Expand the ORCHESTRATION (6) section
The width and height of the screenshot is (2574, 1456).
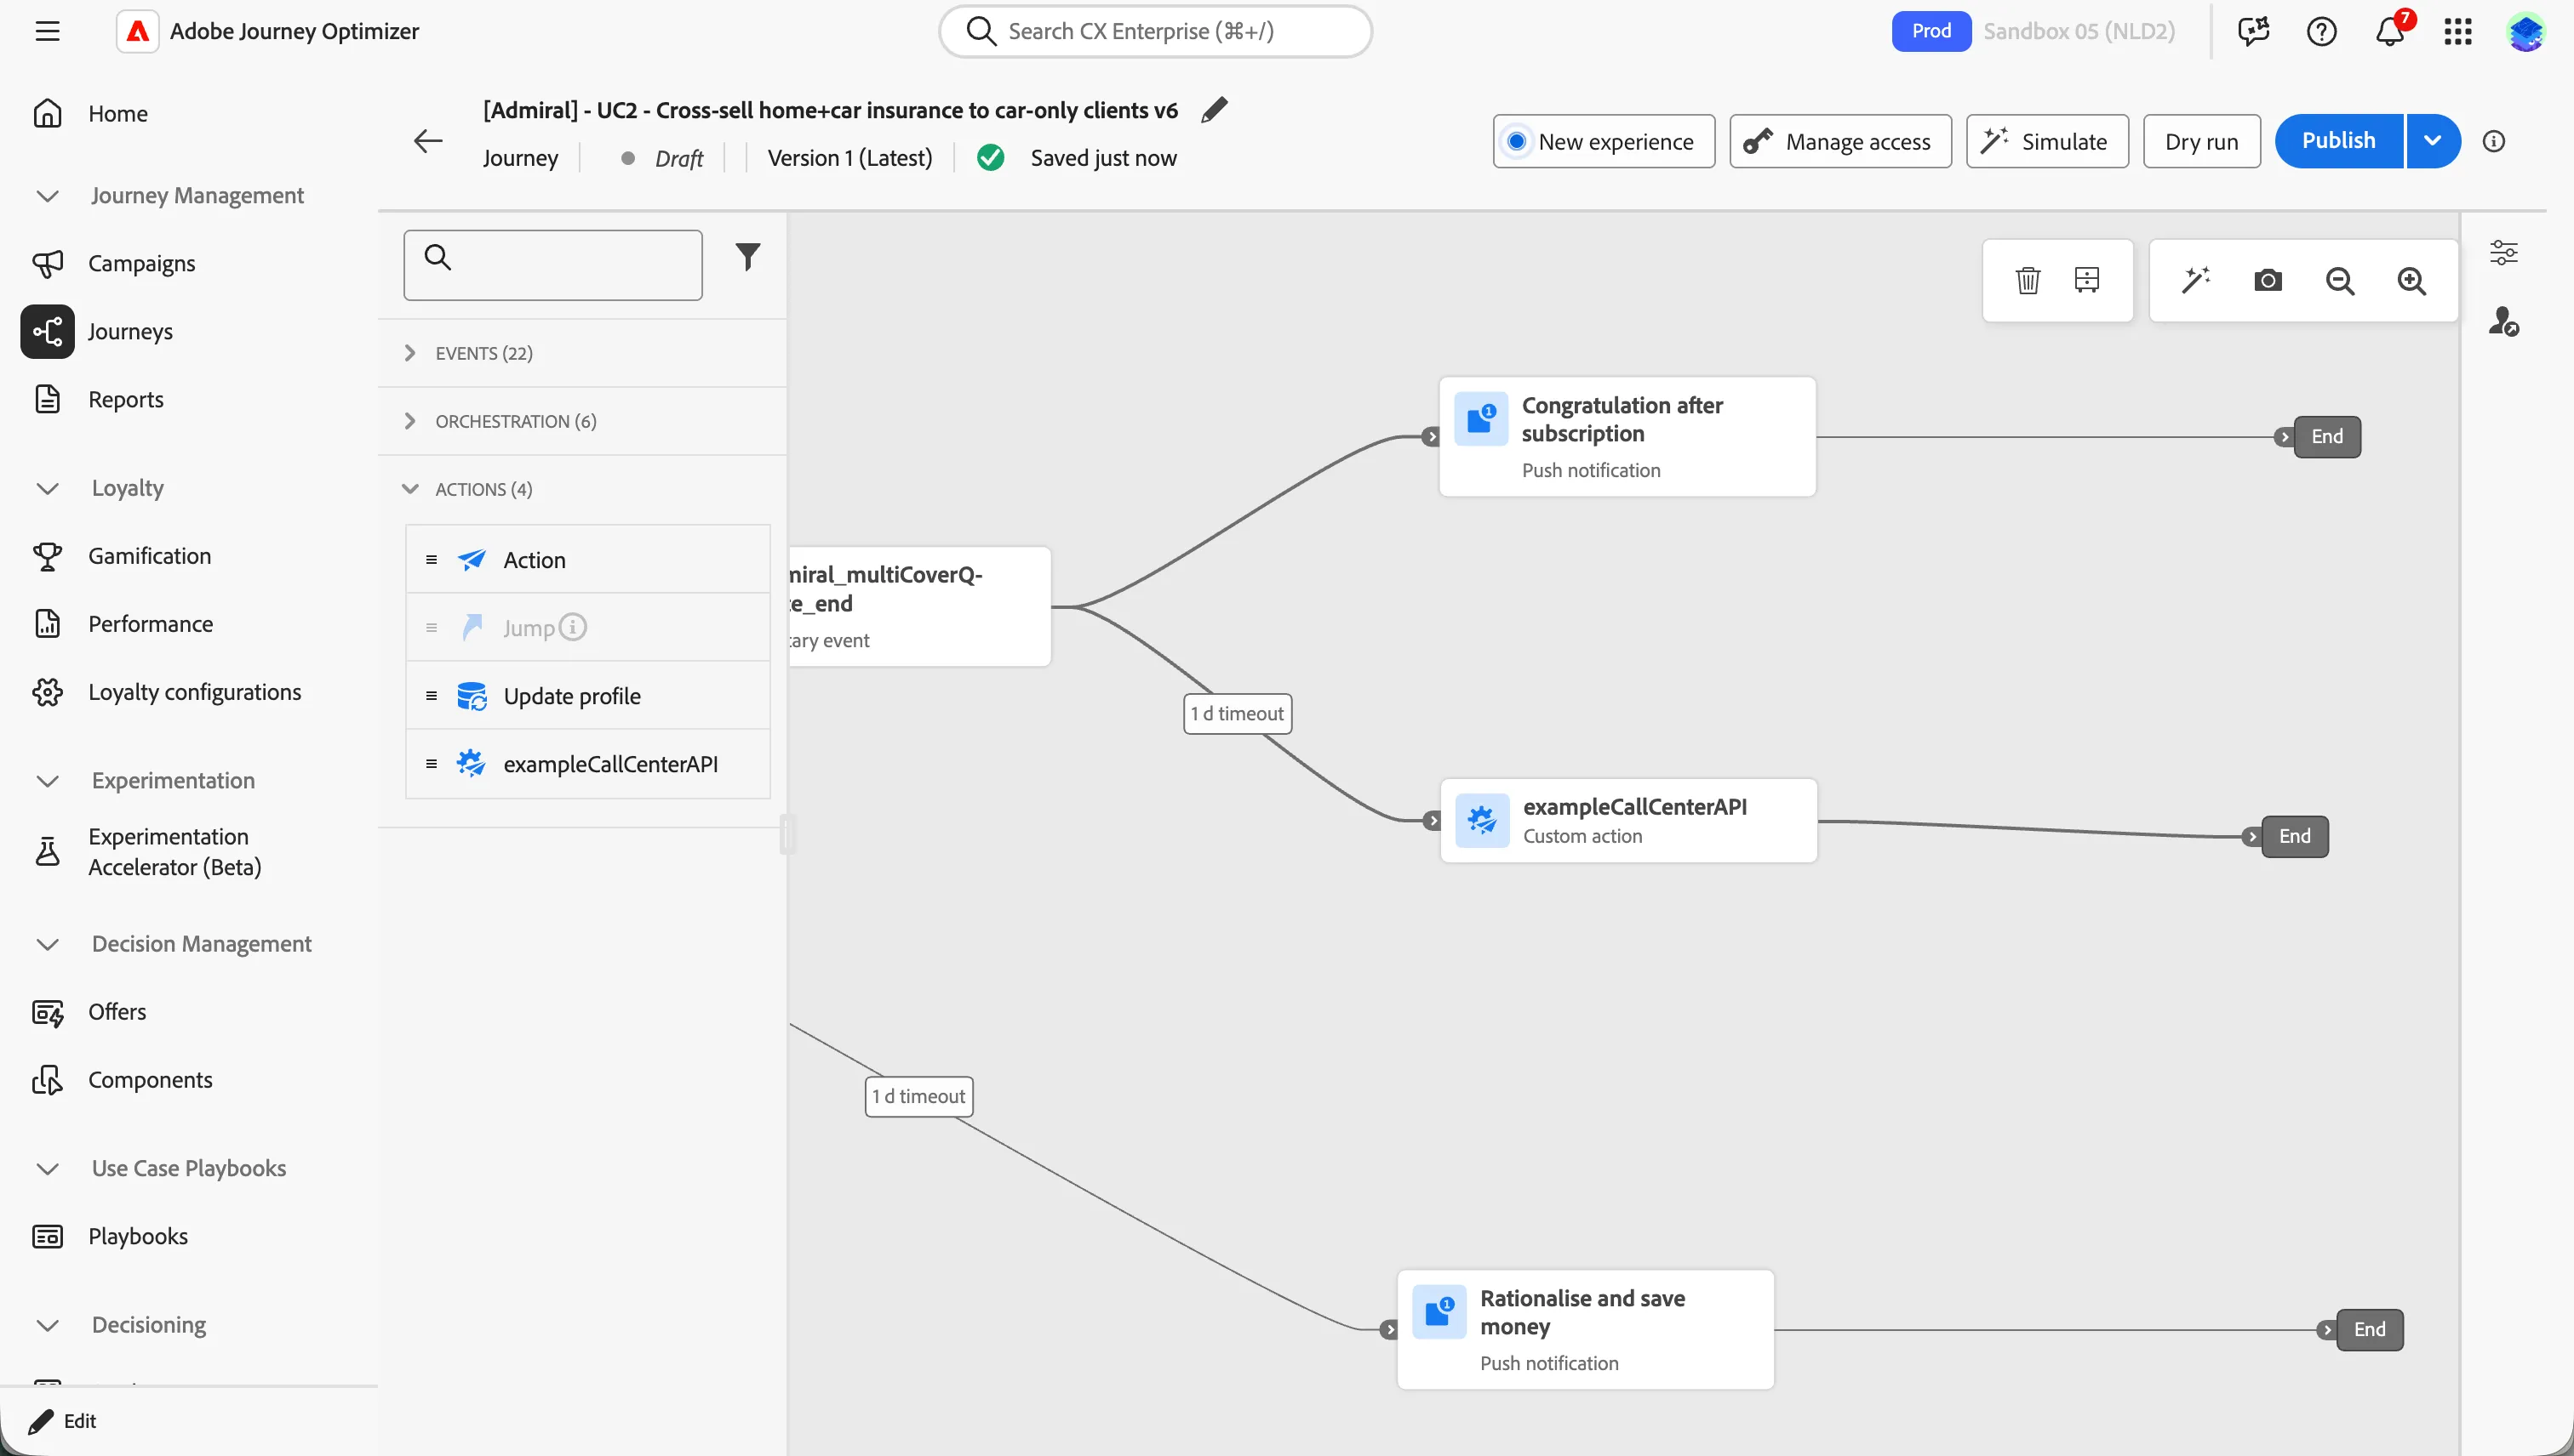pyautogui.click(x=582, y=421)
